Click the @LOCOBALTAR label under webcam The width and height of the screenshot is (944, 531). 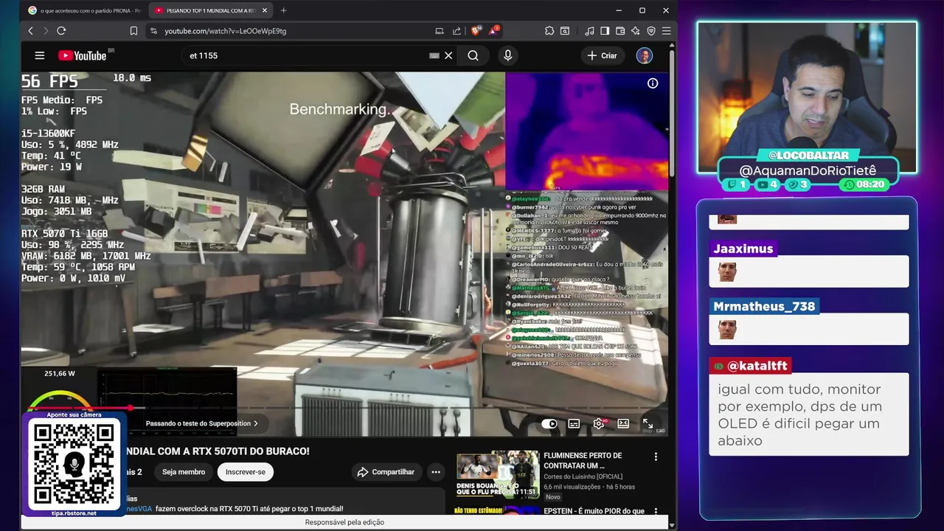pos(808,156)
